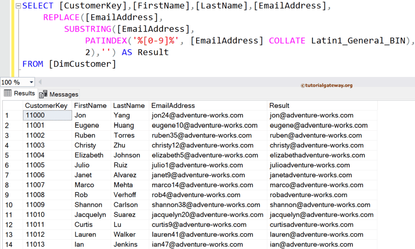This screenshot has height=249, width=415.
Task: Click the grid icon on the Results tab
Action: point(7,93)
